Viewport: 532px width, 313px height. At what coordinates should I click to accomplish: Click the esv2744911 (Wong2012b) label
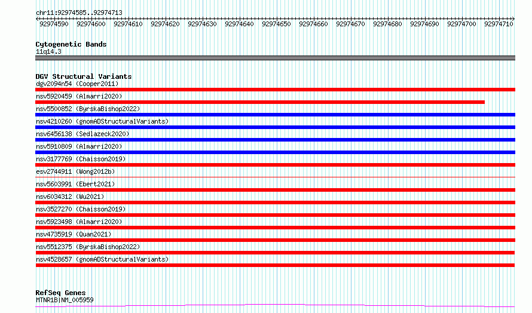point(75,171)
